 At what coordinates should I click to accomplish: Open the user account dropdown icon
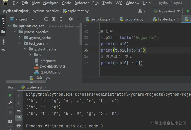[142, 11]
